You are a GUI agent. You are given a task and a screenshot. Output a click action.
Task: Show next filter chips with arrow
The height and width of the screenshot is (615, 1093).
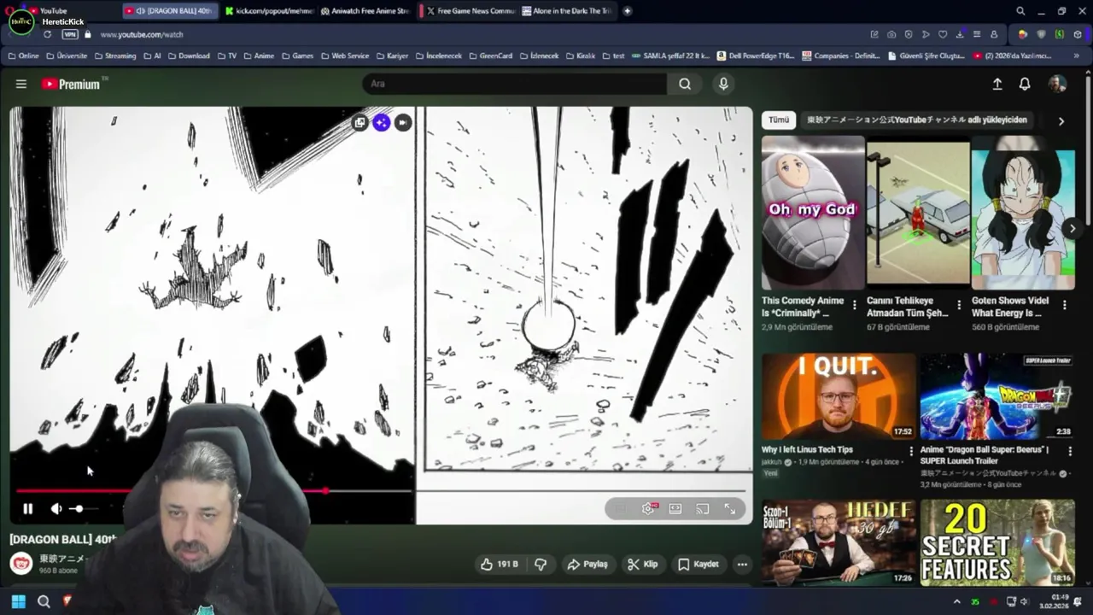1061,121
